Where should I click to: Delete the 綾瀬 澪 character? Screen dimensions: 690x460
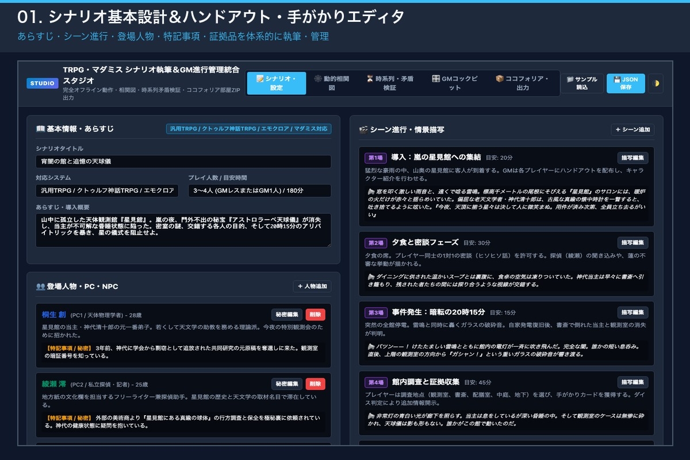coord(316,384)
